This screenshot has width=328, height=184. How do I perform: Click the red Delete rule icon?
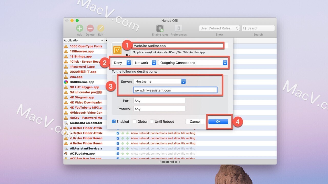coord(90,28)
